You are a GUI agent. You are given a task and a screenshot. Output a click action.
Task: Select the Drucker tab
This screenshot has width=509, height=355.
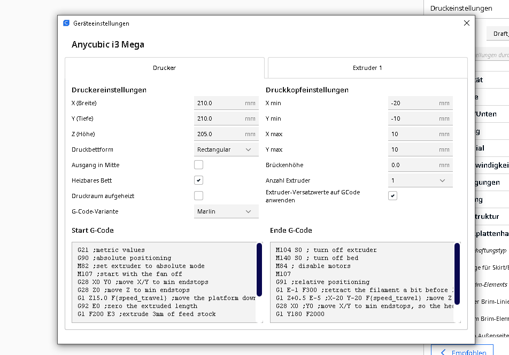coord(164,68)
